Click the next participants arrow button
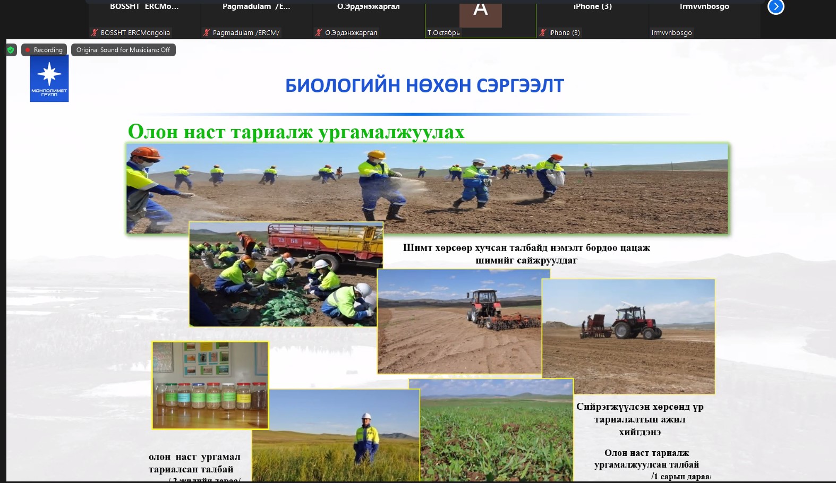This screenshot has height=483, width=836. [x=775, y=7]
